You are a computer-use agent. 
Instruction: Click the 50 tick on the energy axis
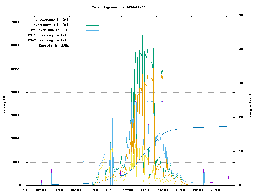pyautogui.click(x=241, y=15)
